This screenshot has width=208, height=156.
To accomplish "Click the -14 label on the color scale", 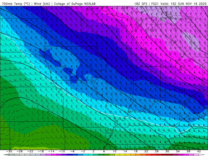I will (x=51, y=151).
